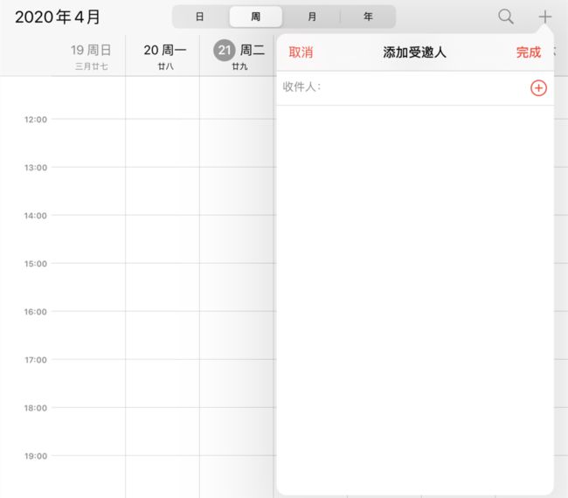Click the 19:00 time label

[x=36, y=456]
